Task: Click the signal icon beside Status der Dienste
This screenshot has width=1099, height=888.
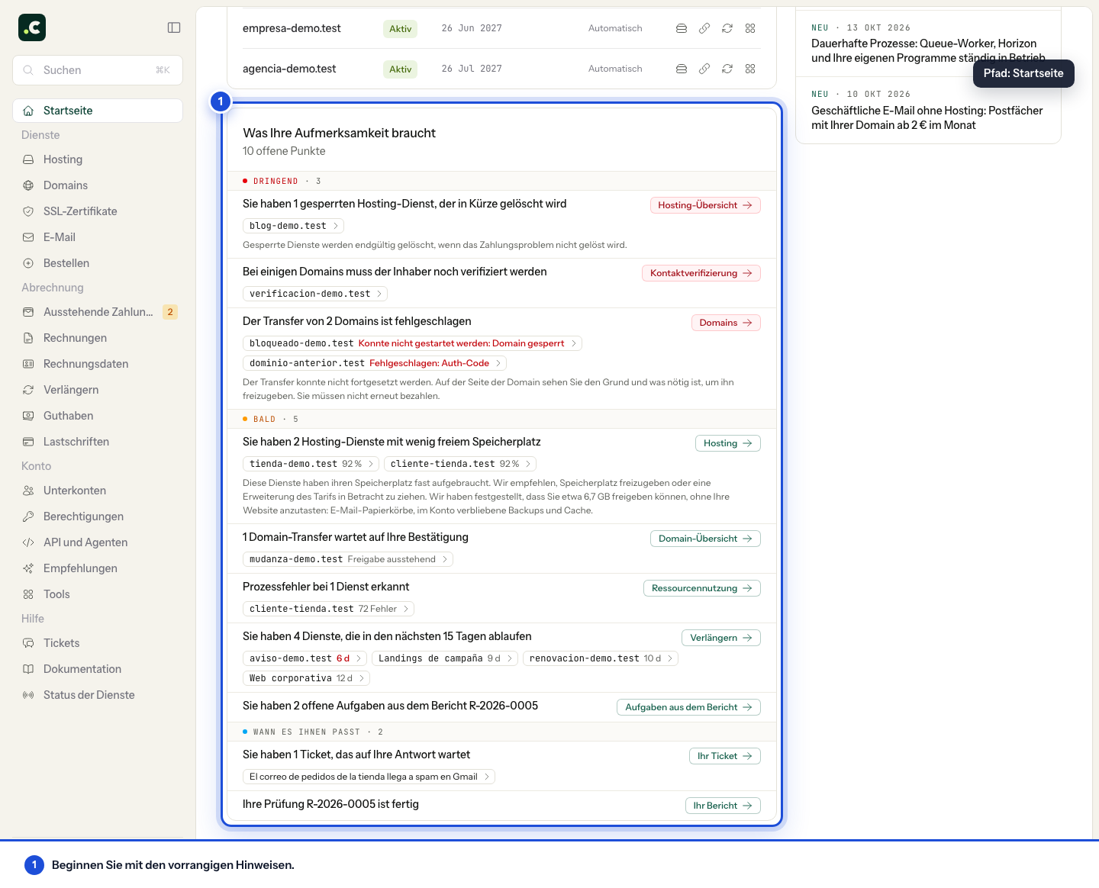Action: (28, 695)
